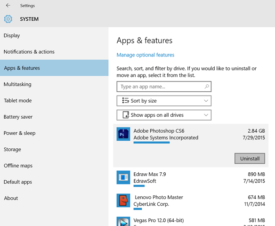
Task: Select the Vegas Pro 12.0 app icon
Action: click(123, 221)
